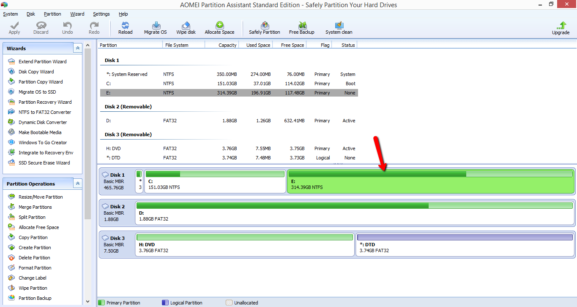Screen dimensions: 577x307
Task: Select D: 1.88GB block in disk map
Action: [x=355, y=213]
